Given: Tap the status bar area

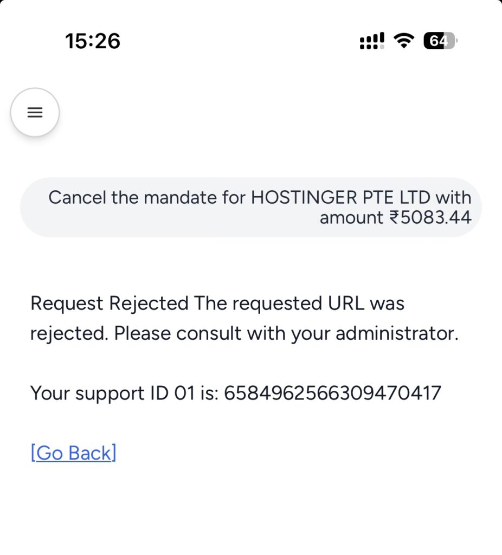Looking at the screenshot, I should point(251,41).
